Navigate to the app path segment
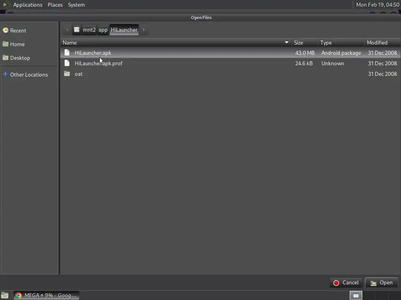 pos(103,30)
